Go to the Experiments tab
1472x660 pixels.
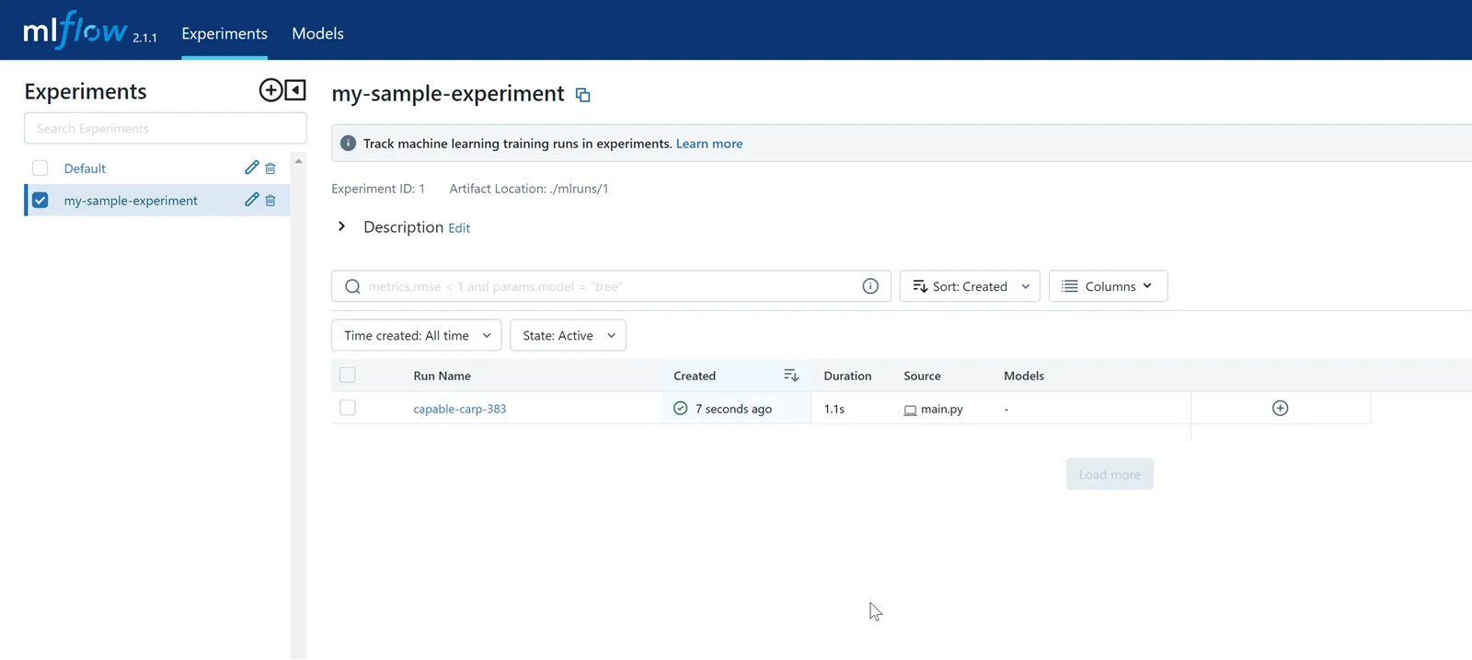point(224,33)
